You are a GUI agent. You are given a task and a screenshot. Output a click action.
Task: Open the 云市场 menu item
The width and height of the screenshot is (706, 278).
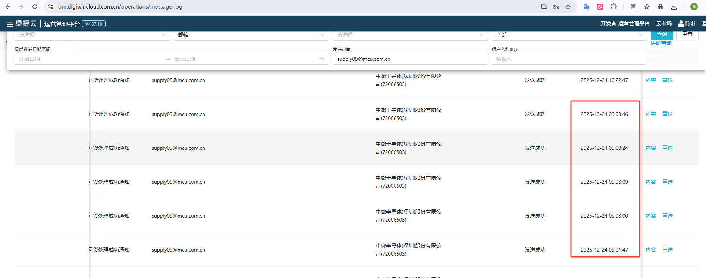664,24
